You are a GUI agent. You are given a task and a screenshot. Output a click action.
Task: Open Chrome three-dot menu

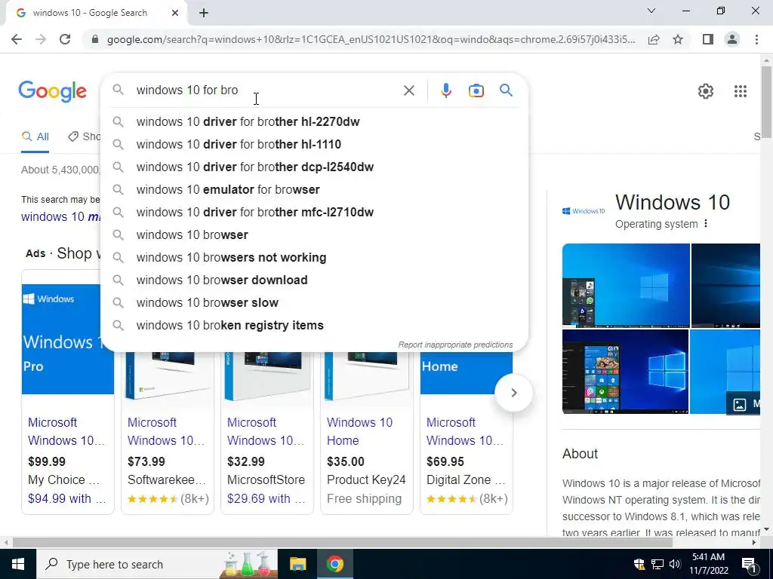click(x=756, y=39)
